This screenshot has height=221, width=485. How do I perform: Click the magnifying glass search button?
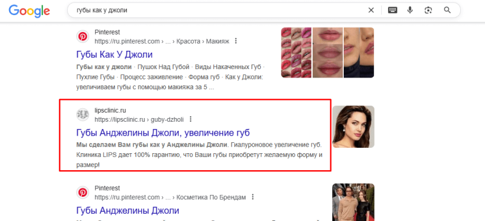pyautogui.click(x=447, y=10)
